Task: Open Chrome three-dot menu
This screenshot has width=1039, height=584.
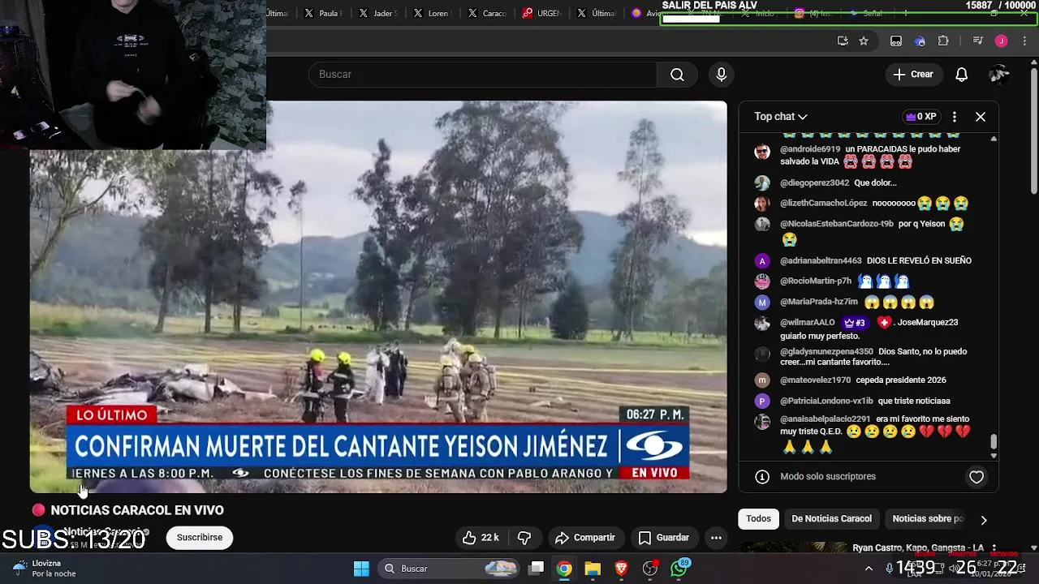Action: tap(1025, 41)
